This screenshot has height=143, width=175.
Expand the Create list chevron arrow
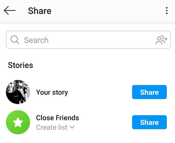72,127
